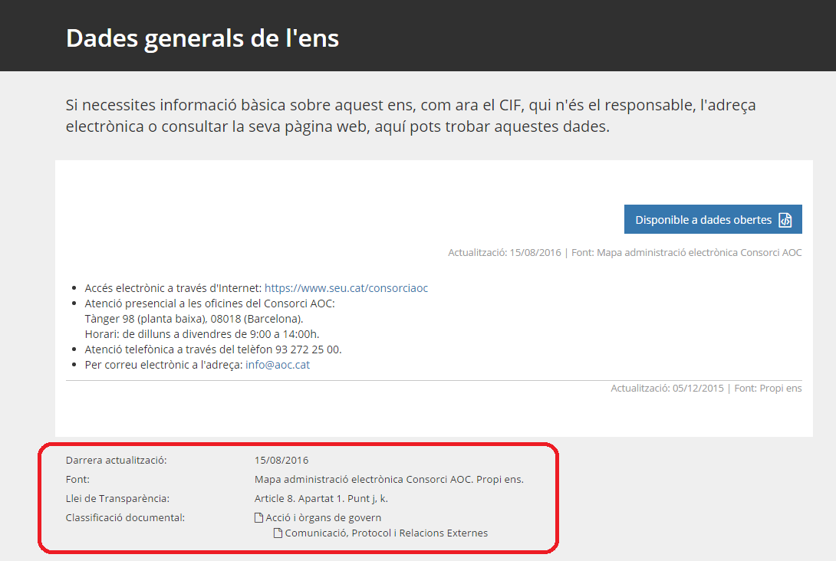Select Comunicació, Protocol i Relacions Externes entry
The width and height of the screenshot is (836, 561).
click(386, 533)
